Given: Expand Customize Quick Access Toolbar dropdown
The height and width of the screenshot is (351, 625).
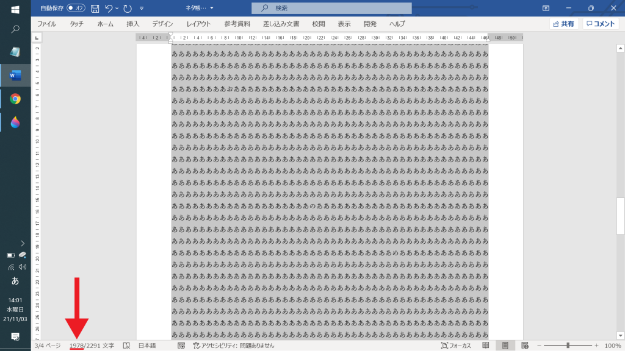Looking at the screenshot, I should coord(142,9).
